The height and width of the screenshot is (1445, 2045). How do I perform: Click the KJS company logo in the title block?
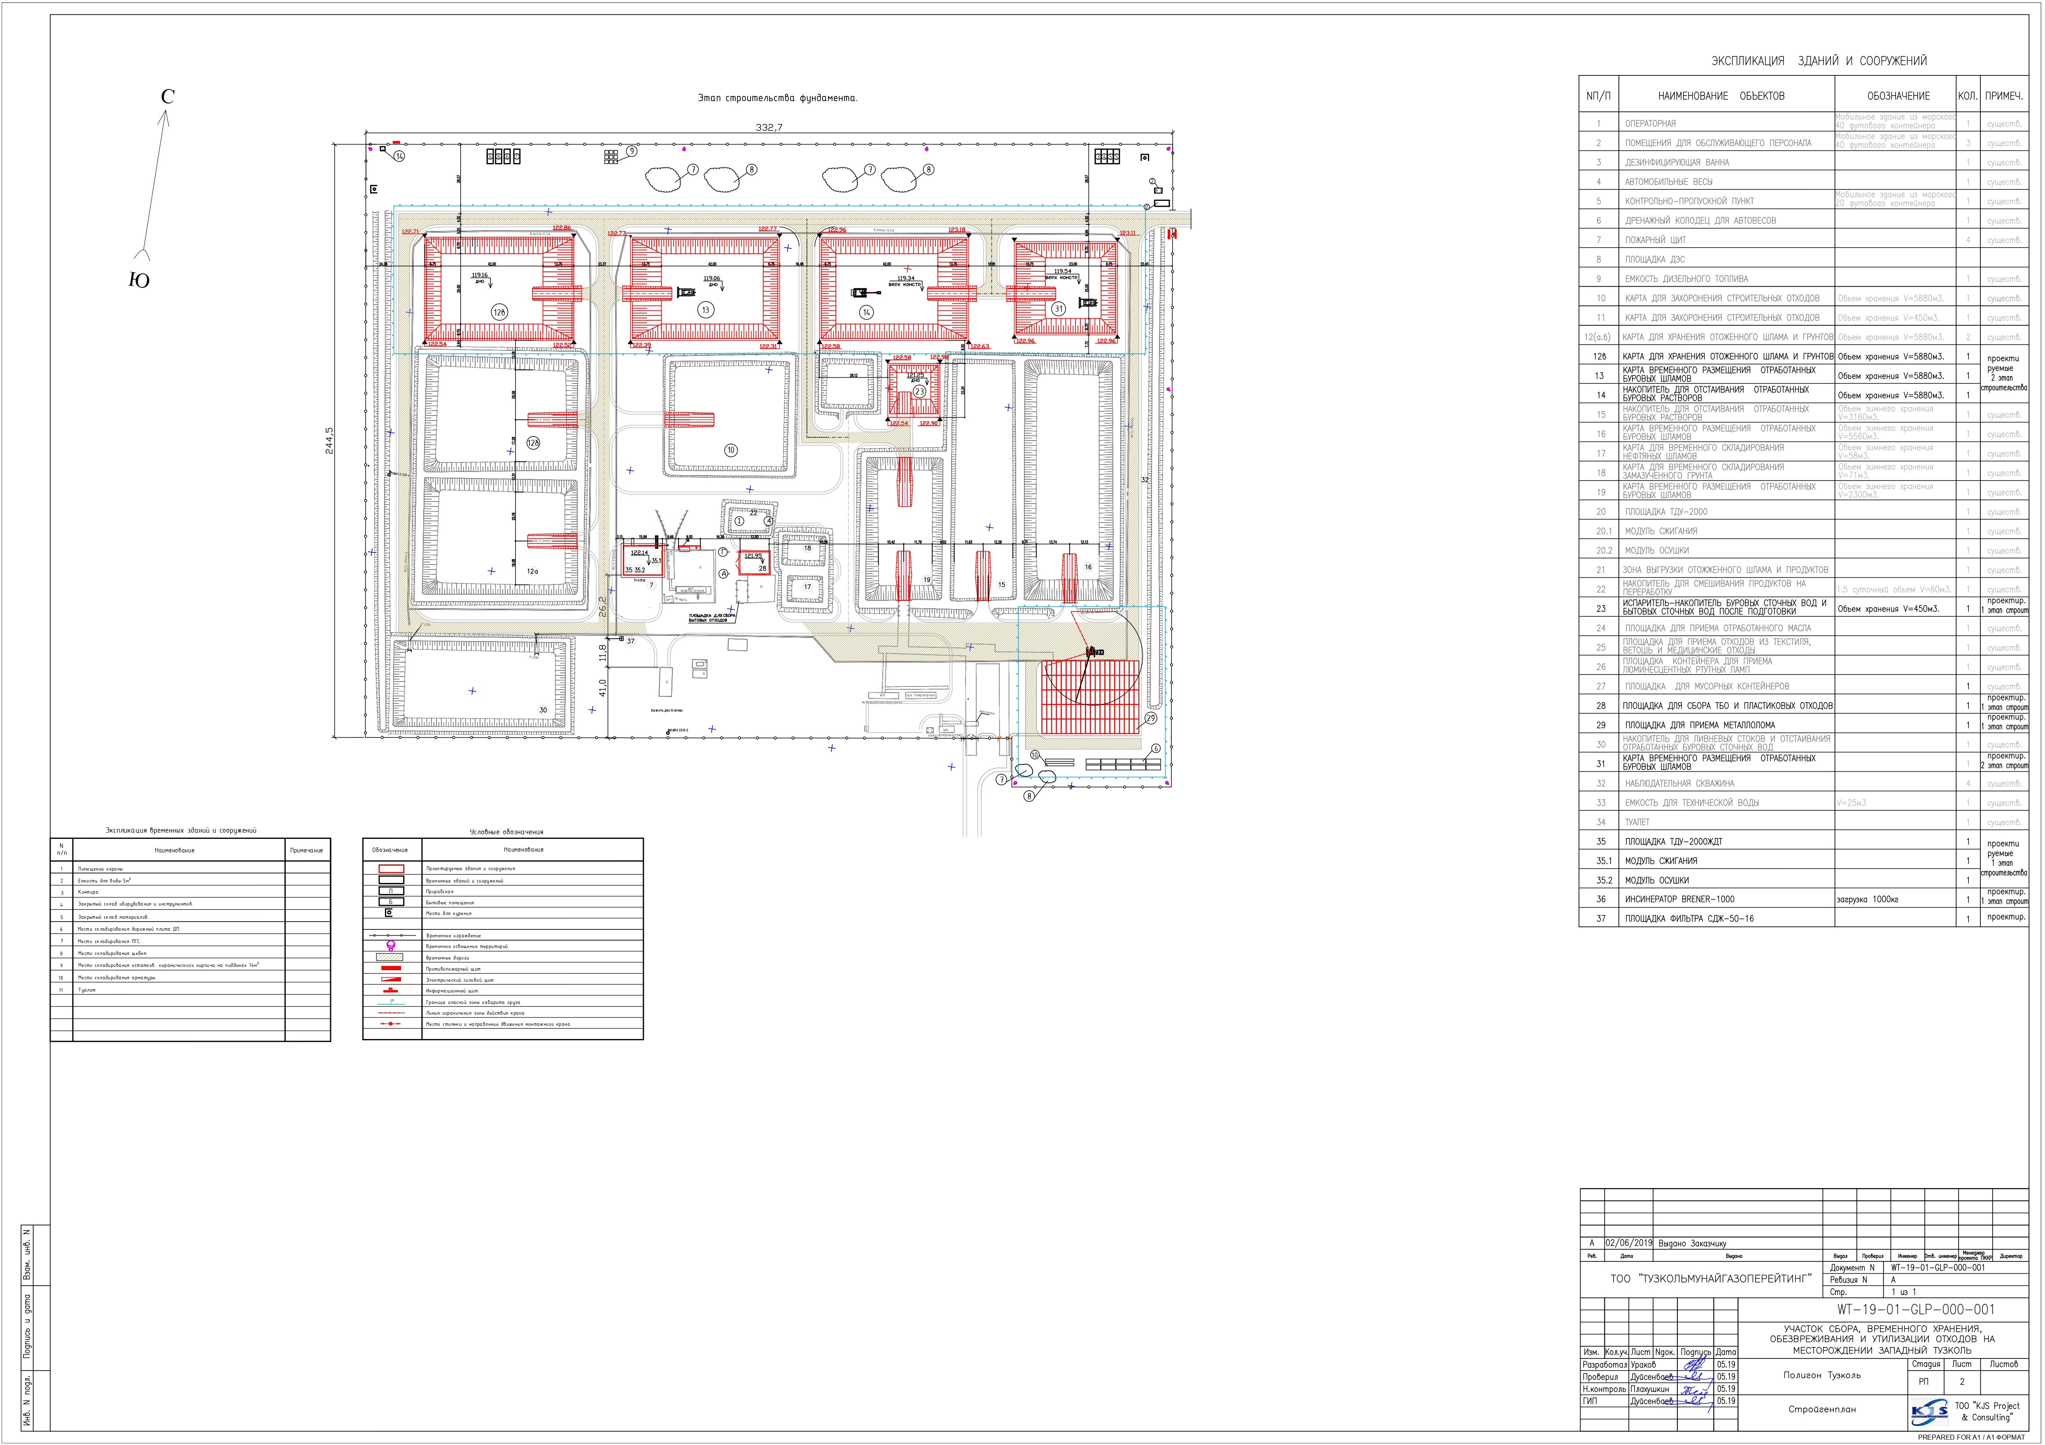tap(1929, 1412)
